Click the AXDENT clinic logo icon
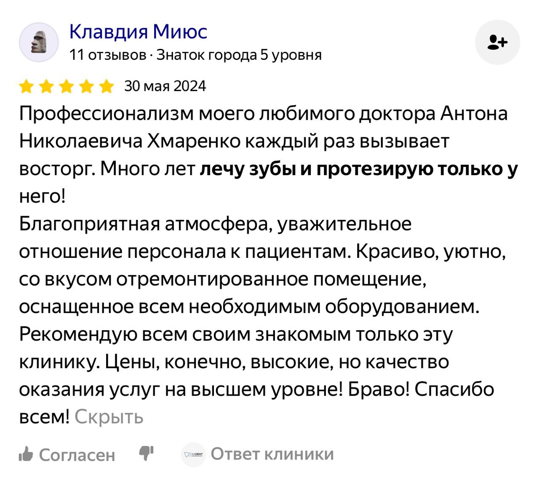Screen dimensions: 539x484 [x=193, y=455]
